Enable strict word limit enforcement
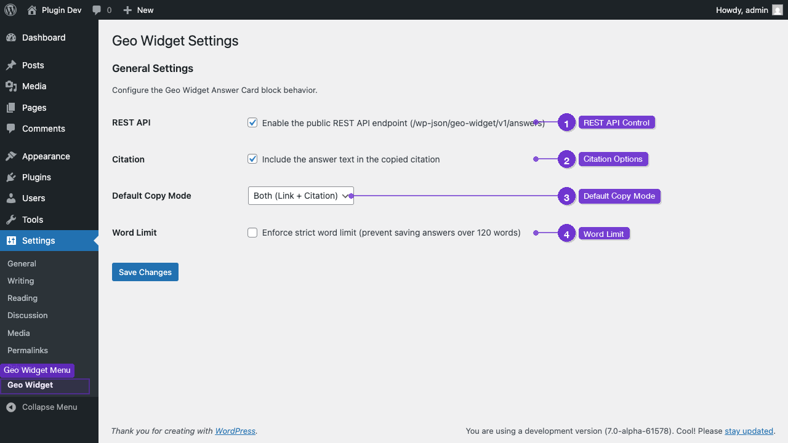The width and height of the screenshot is (788, 443). [252, 233]
